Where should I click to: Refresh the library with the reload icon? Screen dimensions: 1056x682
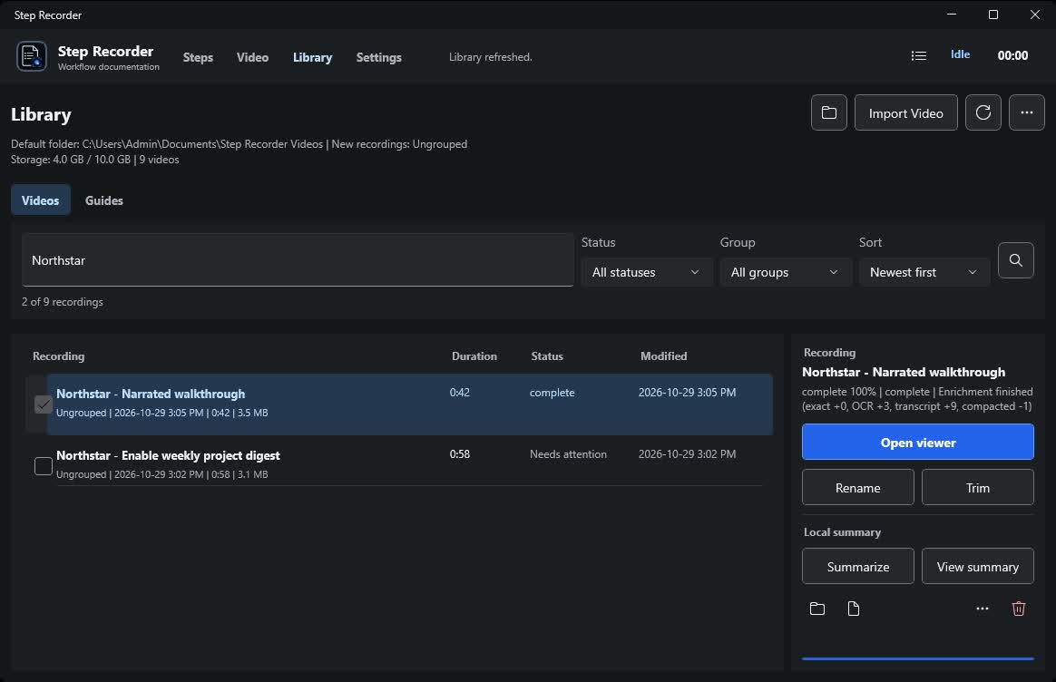point(983,113)
